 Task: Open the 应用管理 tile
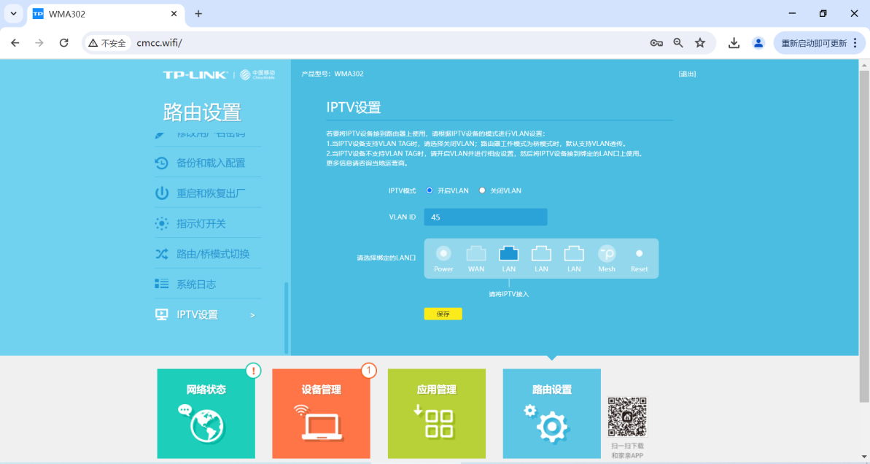click(437, 414)
